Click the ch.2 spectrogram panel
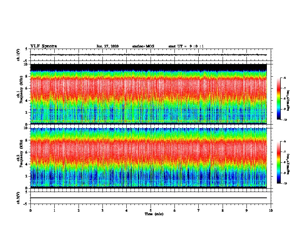The width and height of the screenshot is (305, 236). (x=149, y=158)
